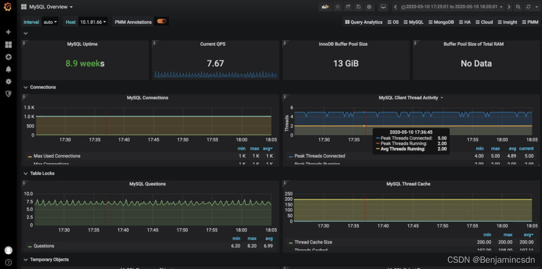Open the refresh interval dropdown arrow
Image resolution: width=542 pixels, height=269 pixels.
[536, 7]
